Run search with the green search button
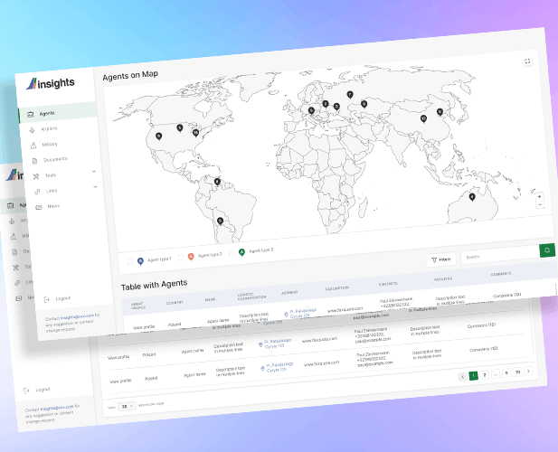The height and width of the screenshot is (452, 558). 547,250
